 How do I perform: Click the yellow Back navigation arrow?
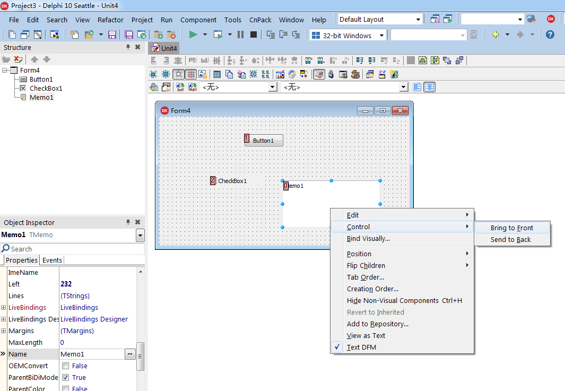coord(496,34)
